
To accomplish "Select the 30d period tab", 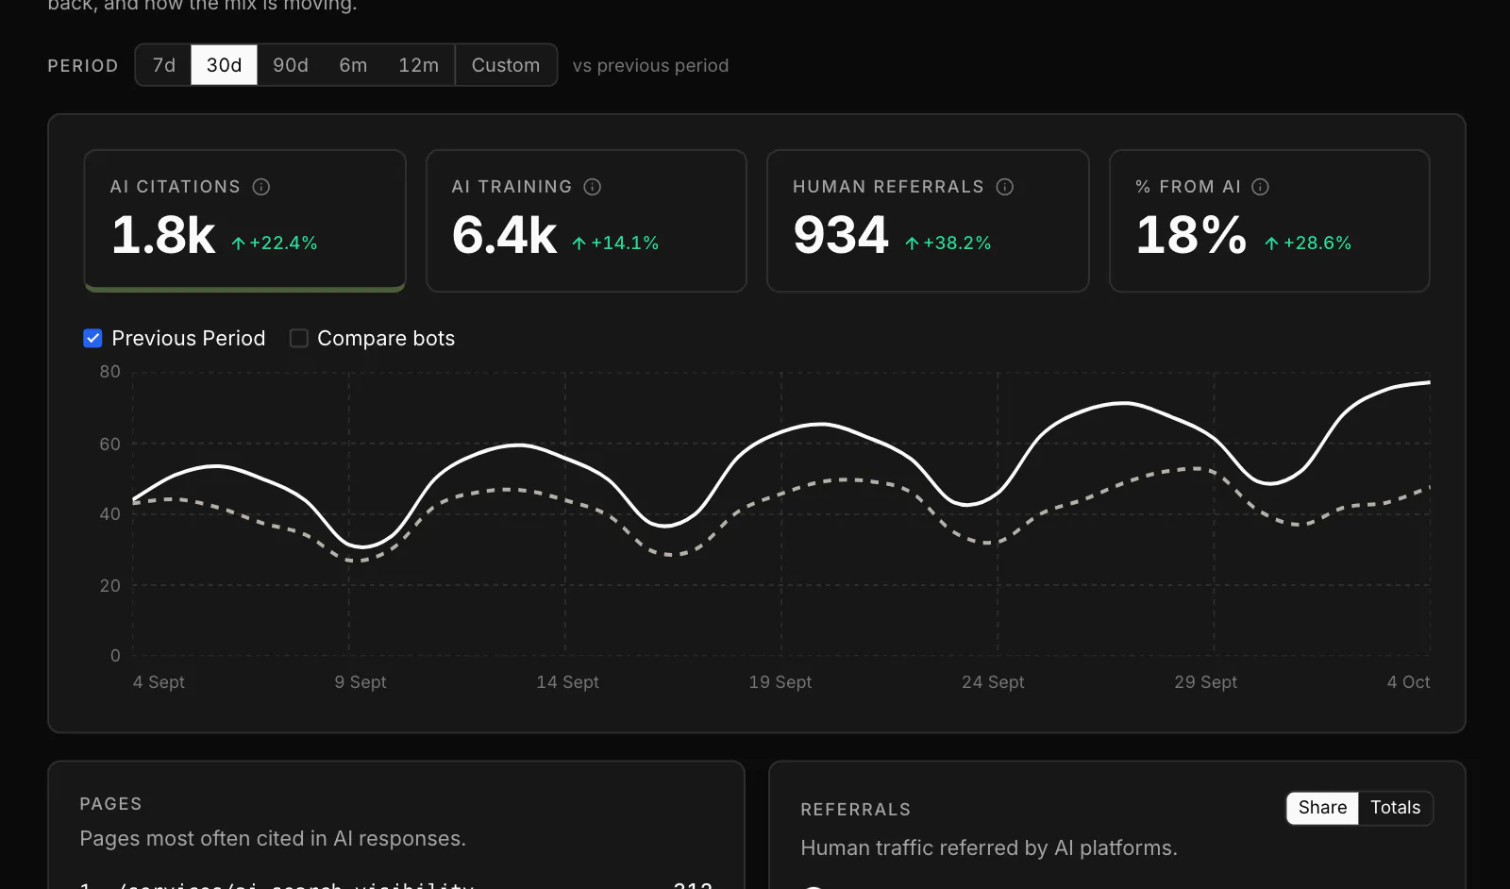I will (x=225, y=65).
